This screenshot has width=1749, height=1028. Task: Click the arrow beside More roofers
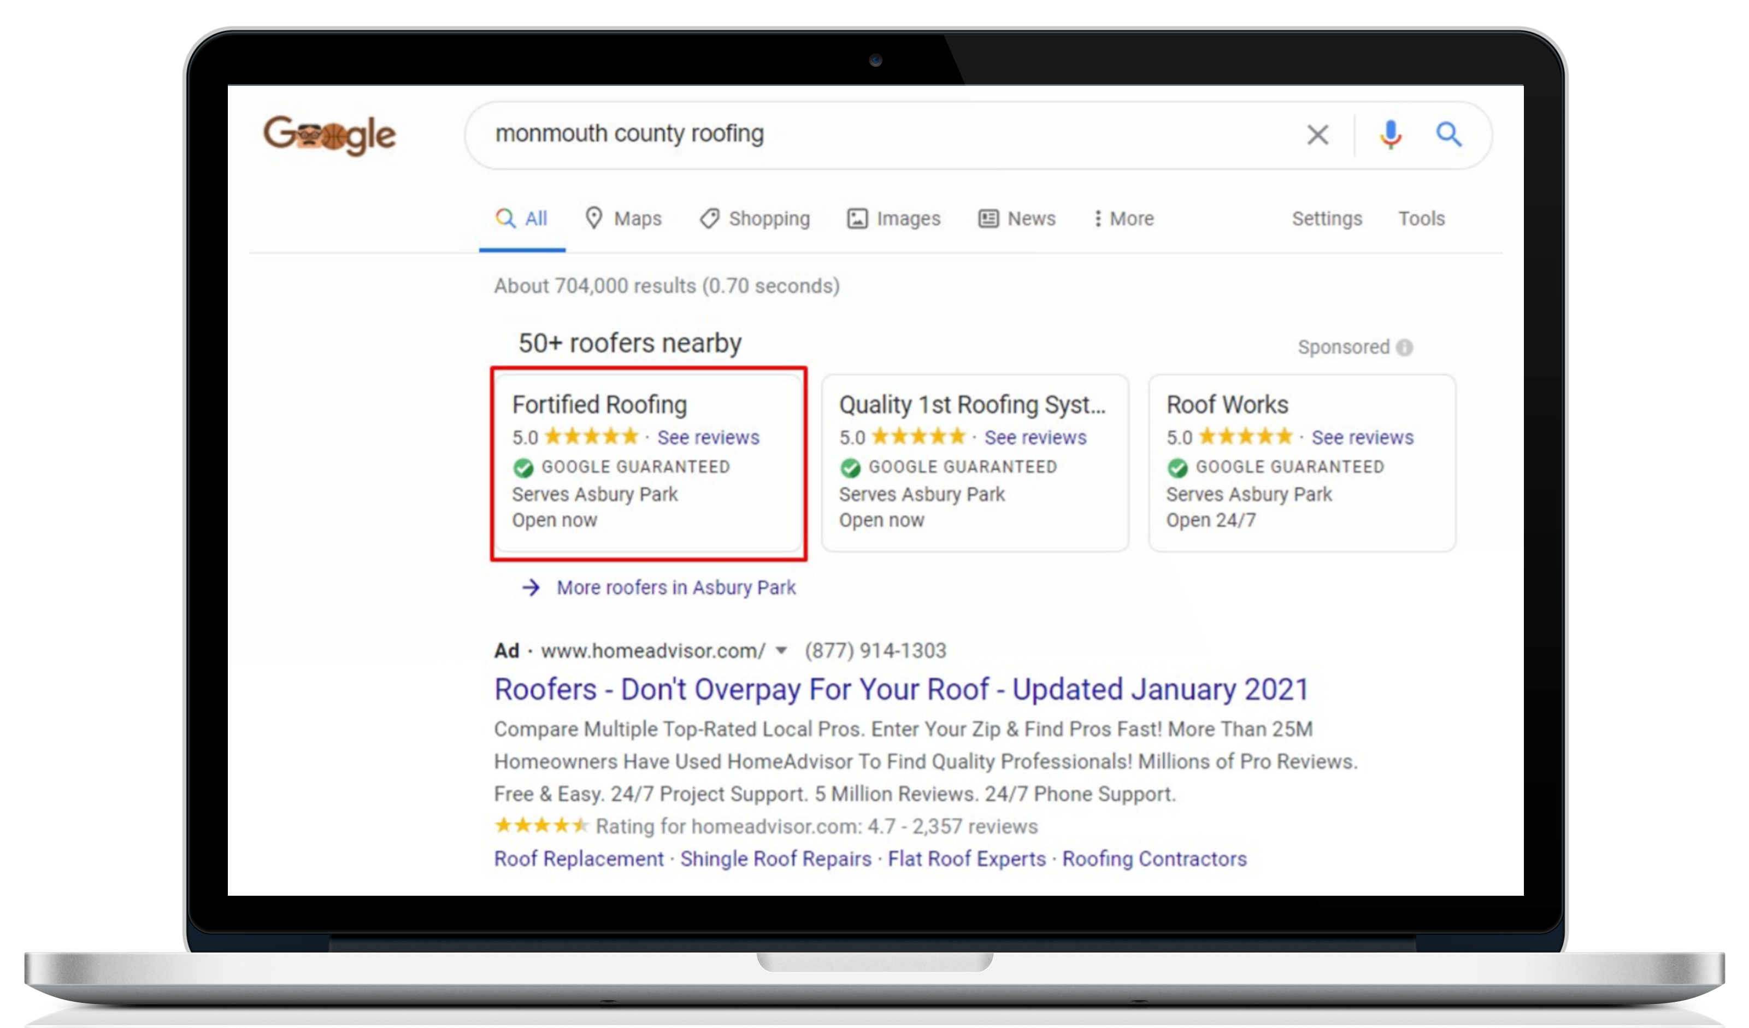tap(531, 588)
